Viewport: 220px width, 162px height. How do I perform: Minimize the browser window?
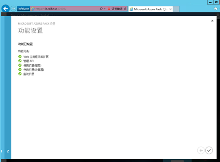(x=210, y=2)
